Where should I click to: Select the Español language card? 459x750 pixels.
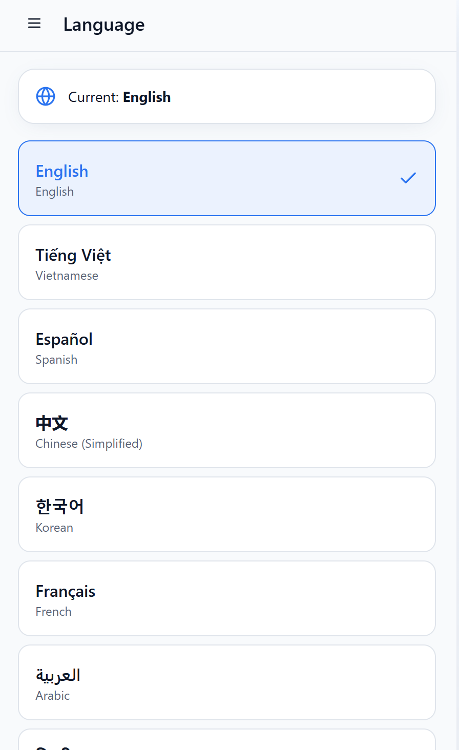[x=227, y=346]
